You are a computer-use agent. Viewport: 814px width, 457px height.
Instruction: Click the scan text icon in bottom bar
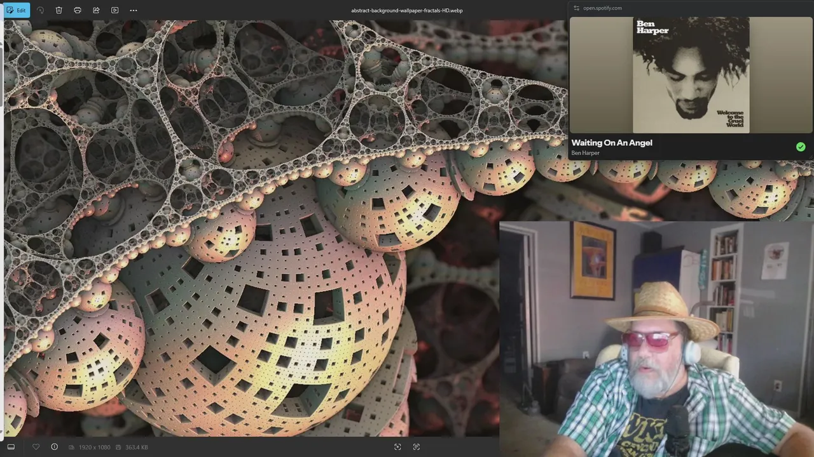tap(417, 447)
